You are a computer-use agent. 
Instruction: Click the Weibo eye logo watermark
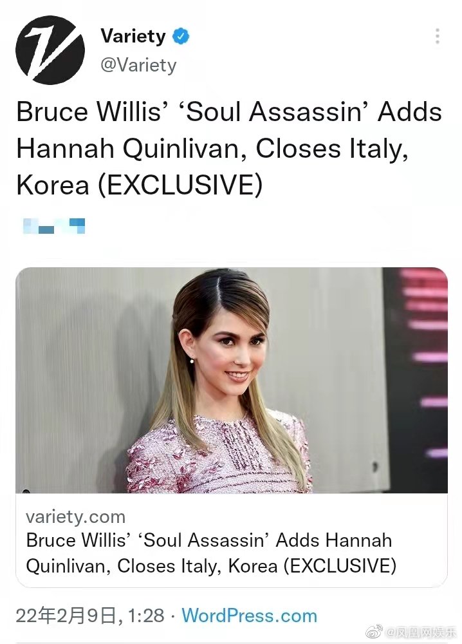[374, 632]
